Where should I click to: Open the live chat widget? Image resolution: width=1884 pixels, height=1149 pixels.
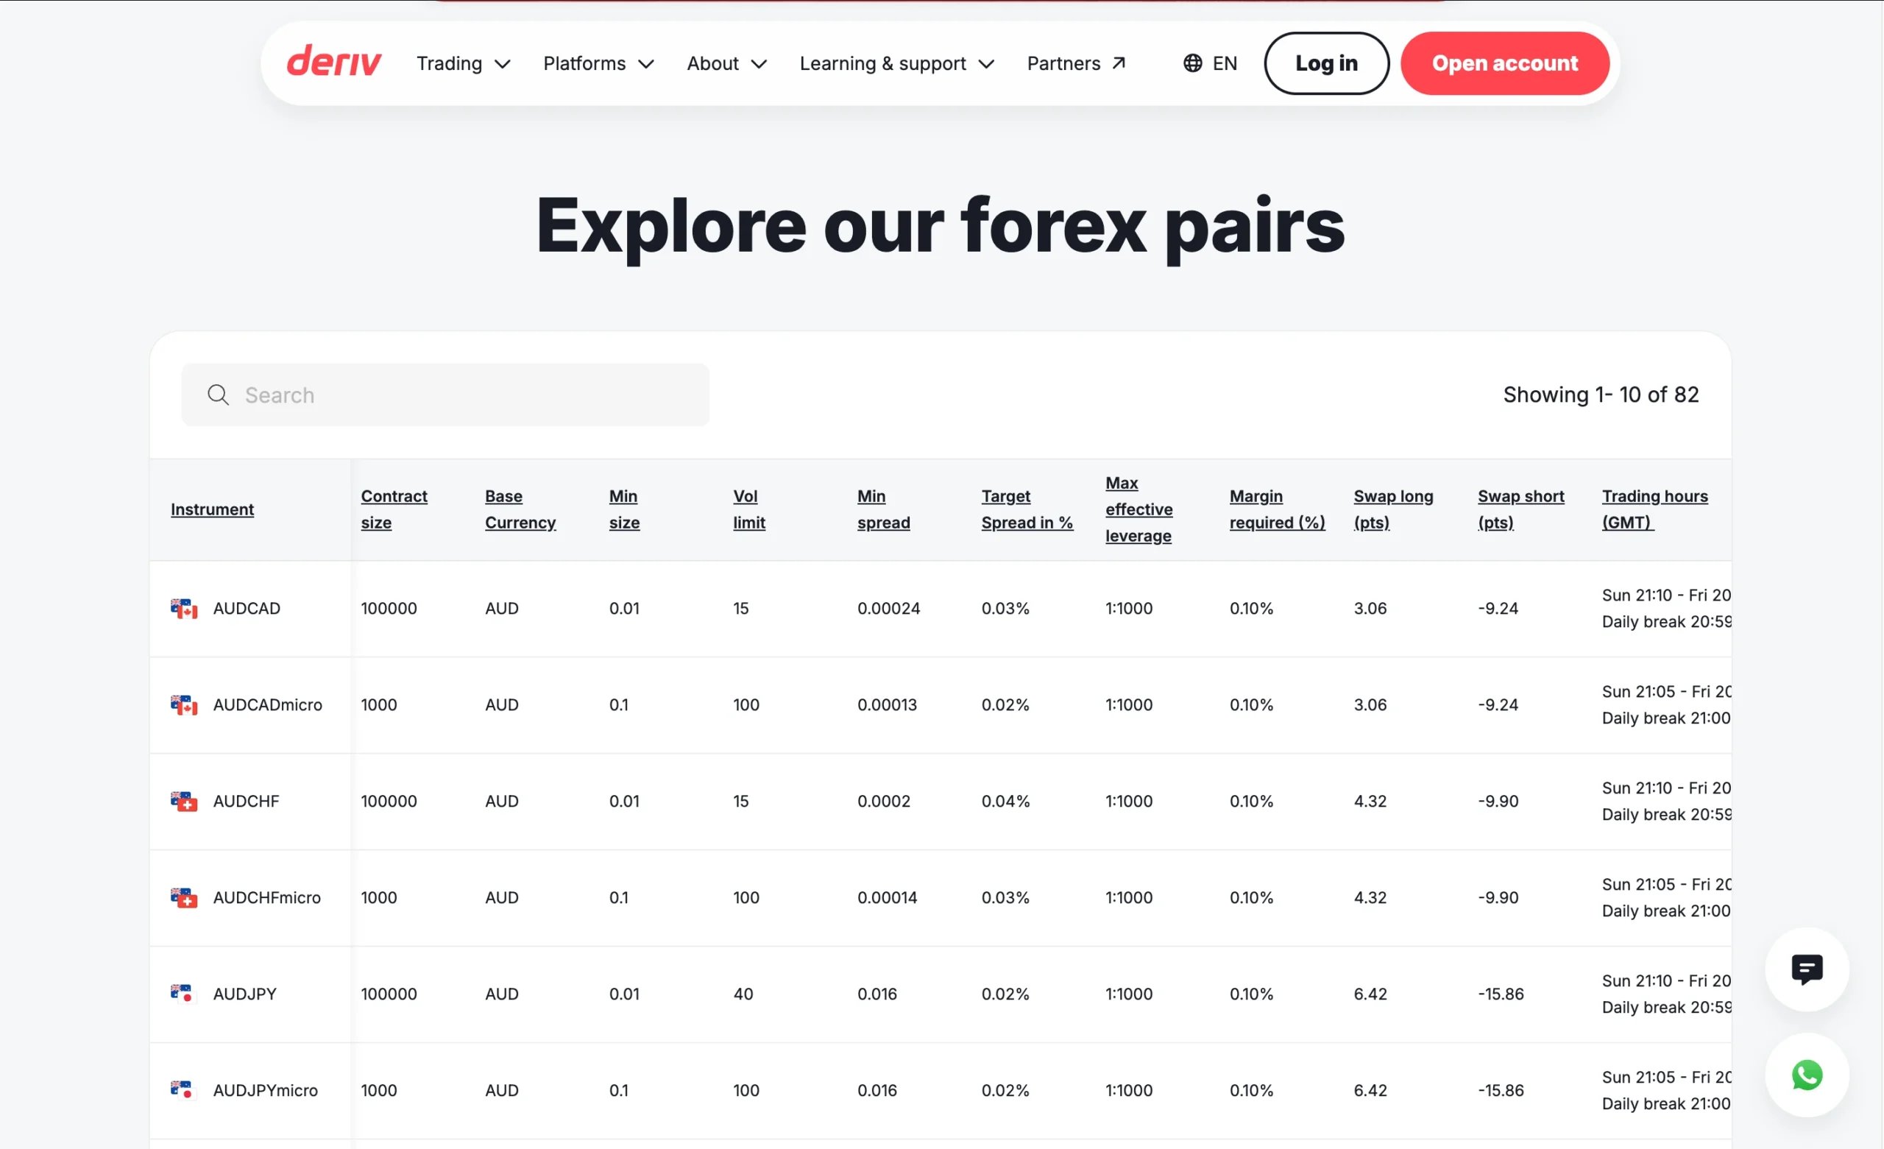pyautogui.click(x=1806, y=969)
